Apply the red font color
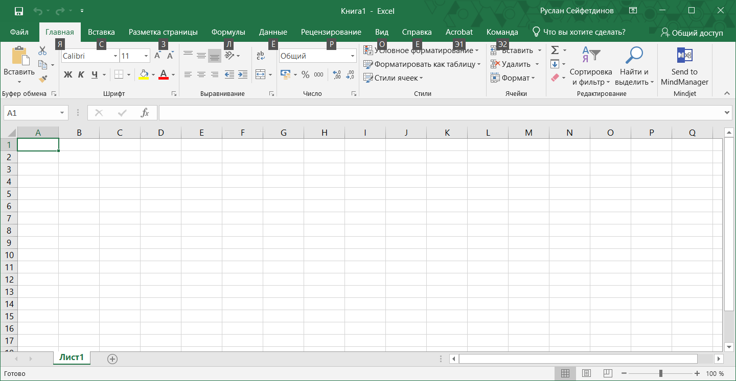Screen dimensions: 736x381 click(x=164, y=74)
